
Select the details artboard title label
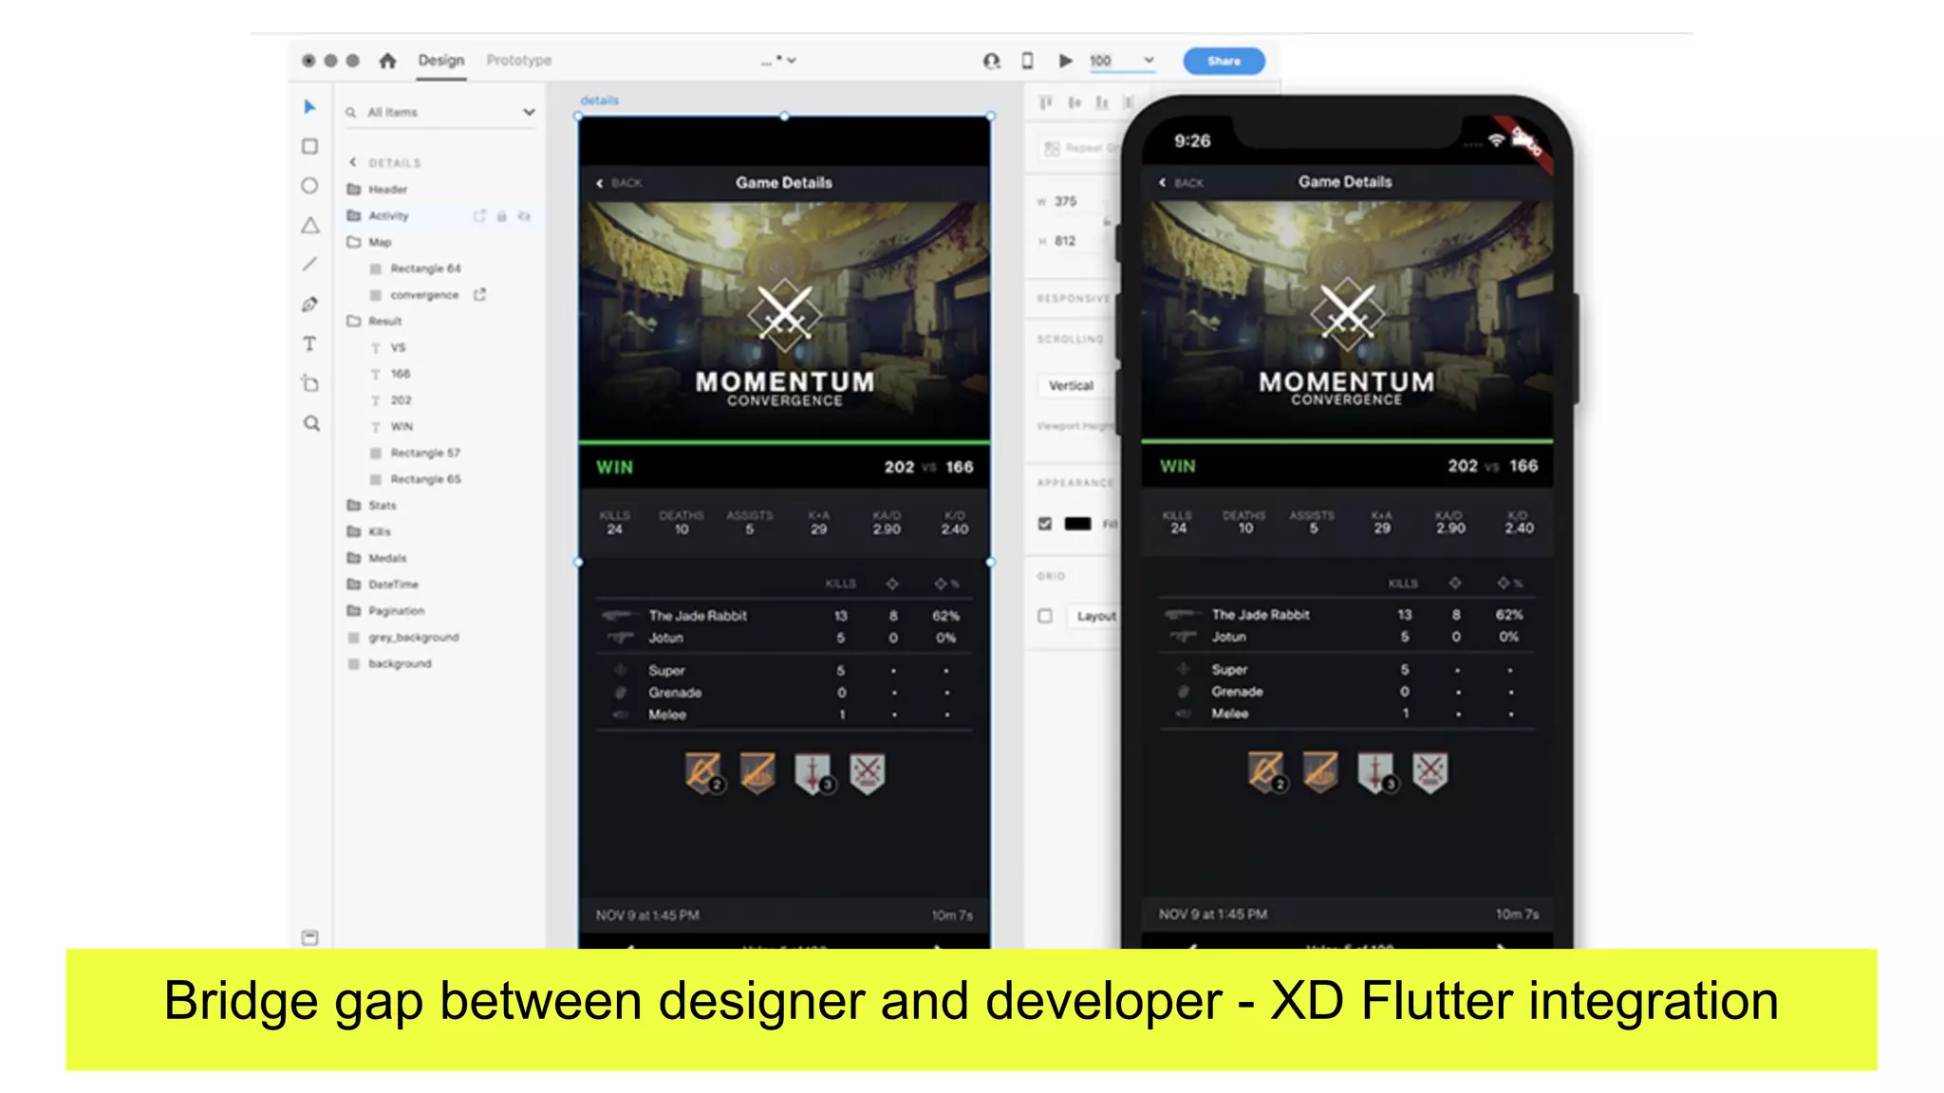coord(599,100)
